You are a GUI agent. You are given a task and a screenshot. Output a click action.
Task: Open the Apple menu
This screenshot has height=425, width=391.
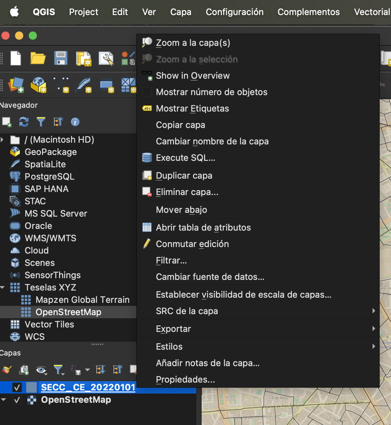pyautogui.click(x=14, y=12)
